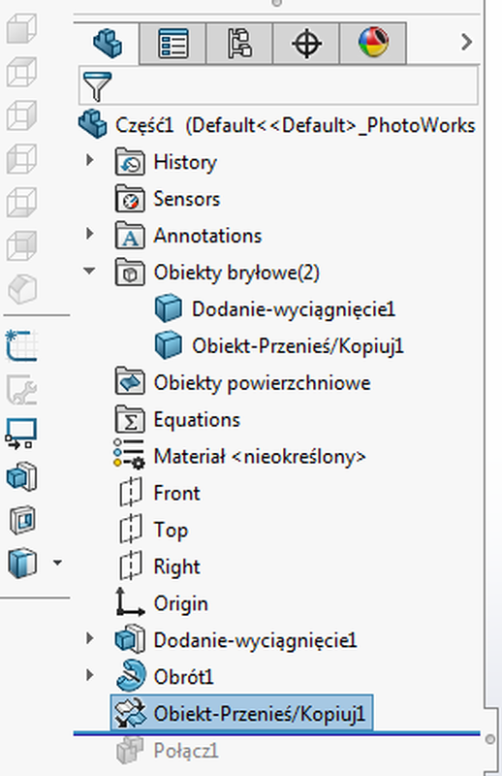Screen dimensions: 502x776
Task: Open the PropertyManager tab
Action: [x=173, y=43]
